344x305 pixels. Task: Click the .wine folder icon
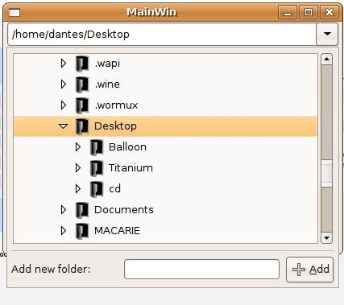[x=82, y=84]
